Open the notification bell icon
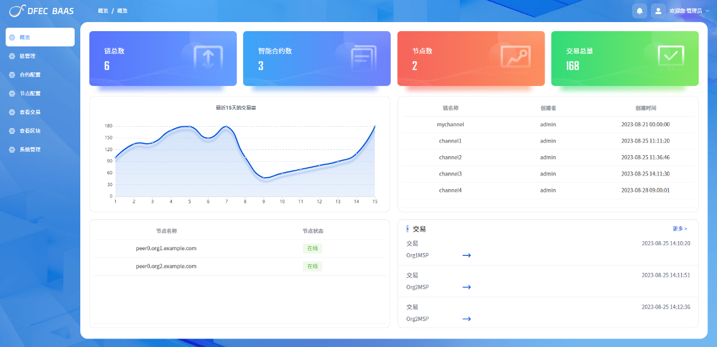The height and width of the screenshot is (347, 717). [x=640, y=11]
